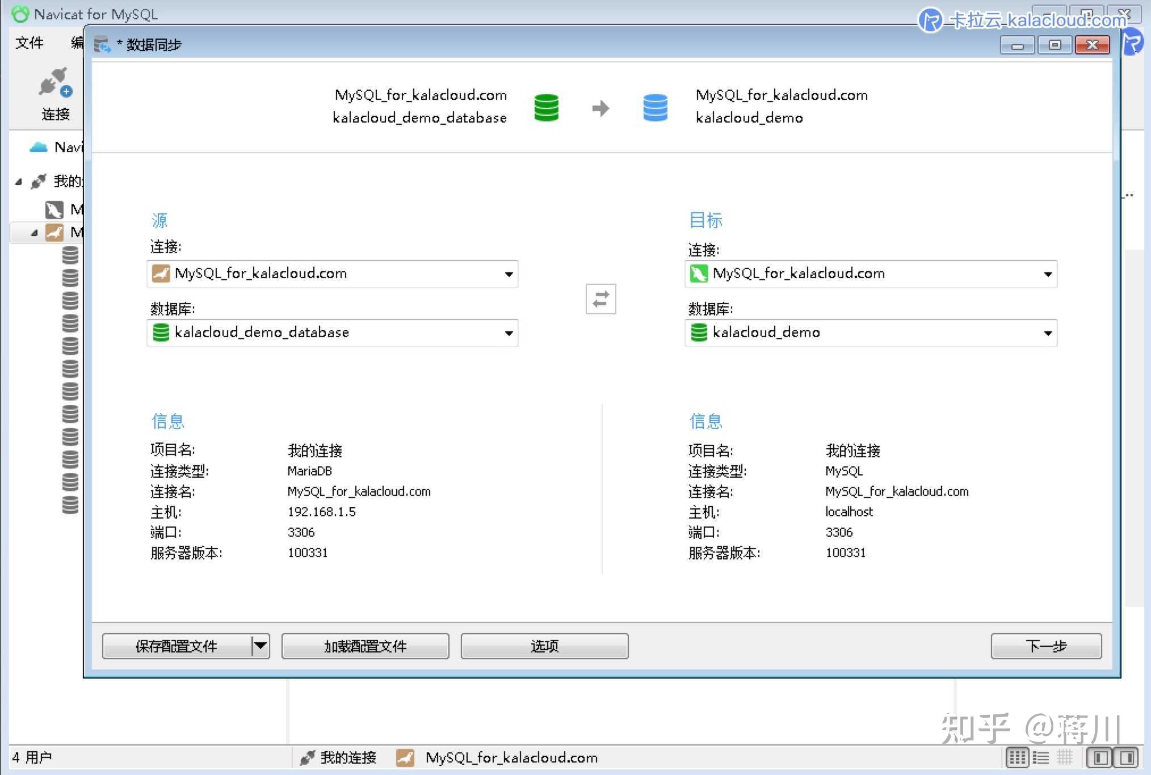Open the 文件 menu
Image resolution: width=1151 pixels, height=775 pixels.
click(x=29, y=43)
